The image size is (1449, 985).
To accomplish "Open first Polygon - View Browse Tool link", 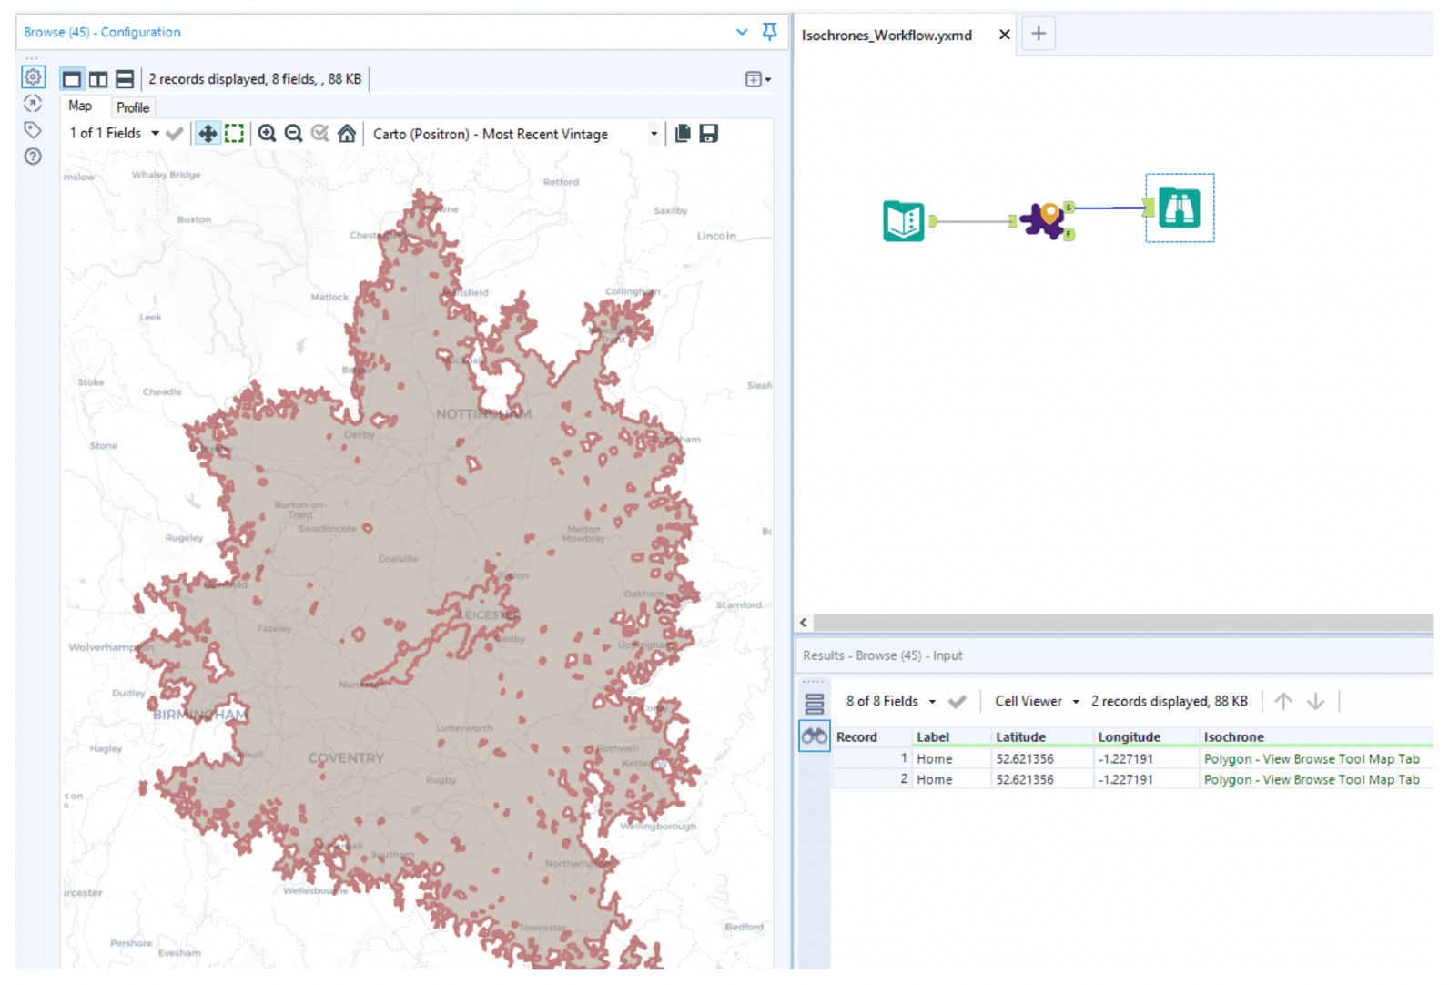I will click(x=1311, y=758).
